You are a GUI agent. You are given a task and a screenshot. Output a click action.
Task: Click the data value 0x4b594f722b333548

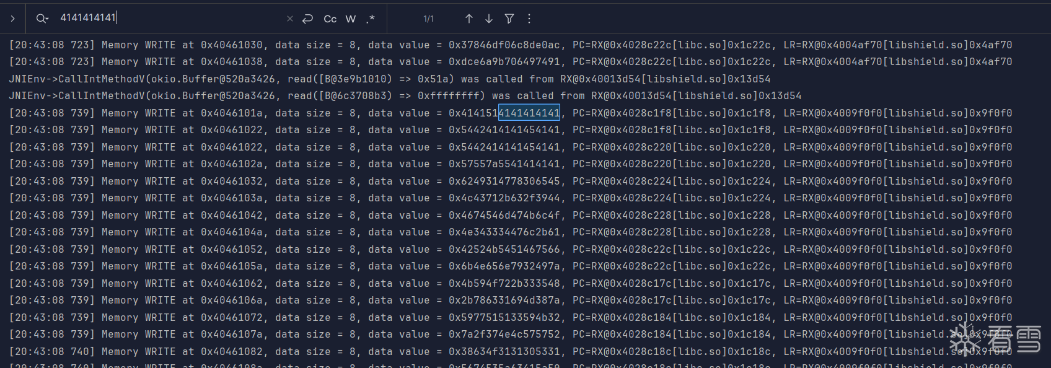click(x=504, y=283)
